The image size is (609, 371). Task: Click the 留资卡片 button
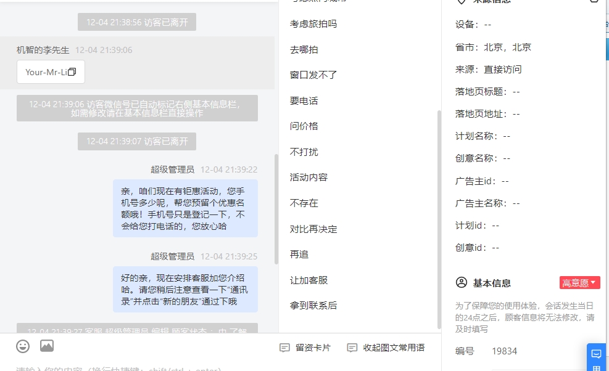pos(305,348)
